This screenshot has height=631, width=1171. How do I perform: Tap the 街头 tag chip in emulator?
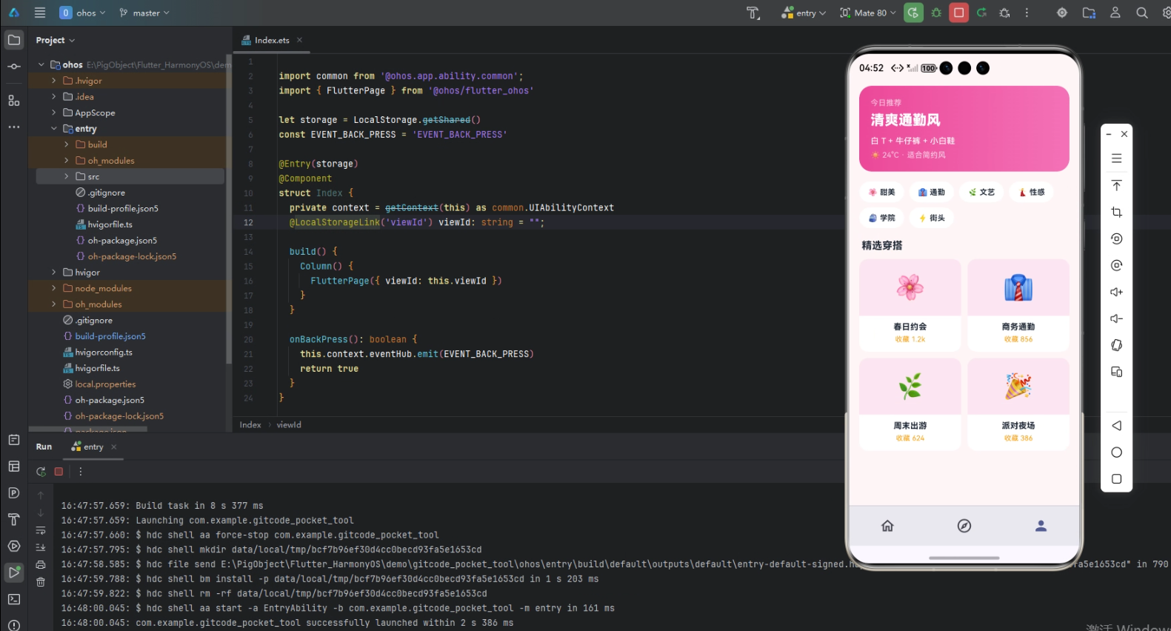point(931,218)
